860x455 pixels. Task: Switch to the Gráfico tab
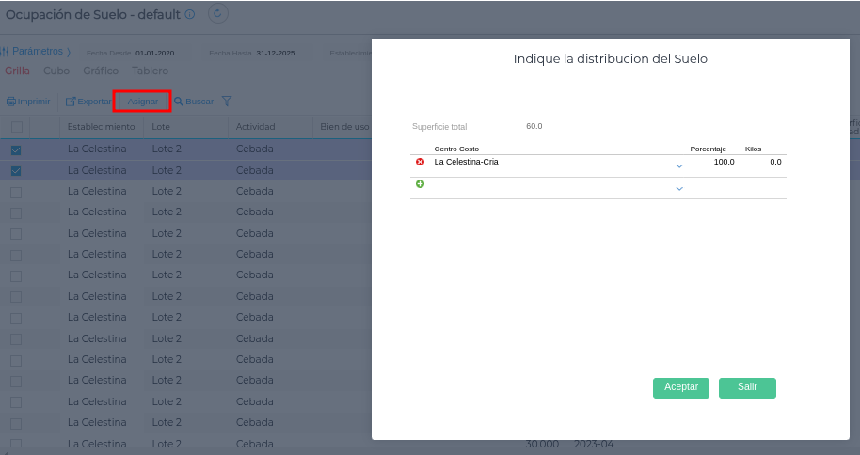pos(101,71)
